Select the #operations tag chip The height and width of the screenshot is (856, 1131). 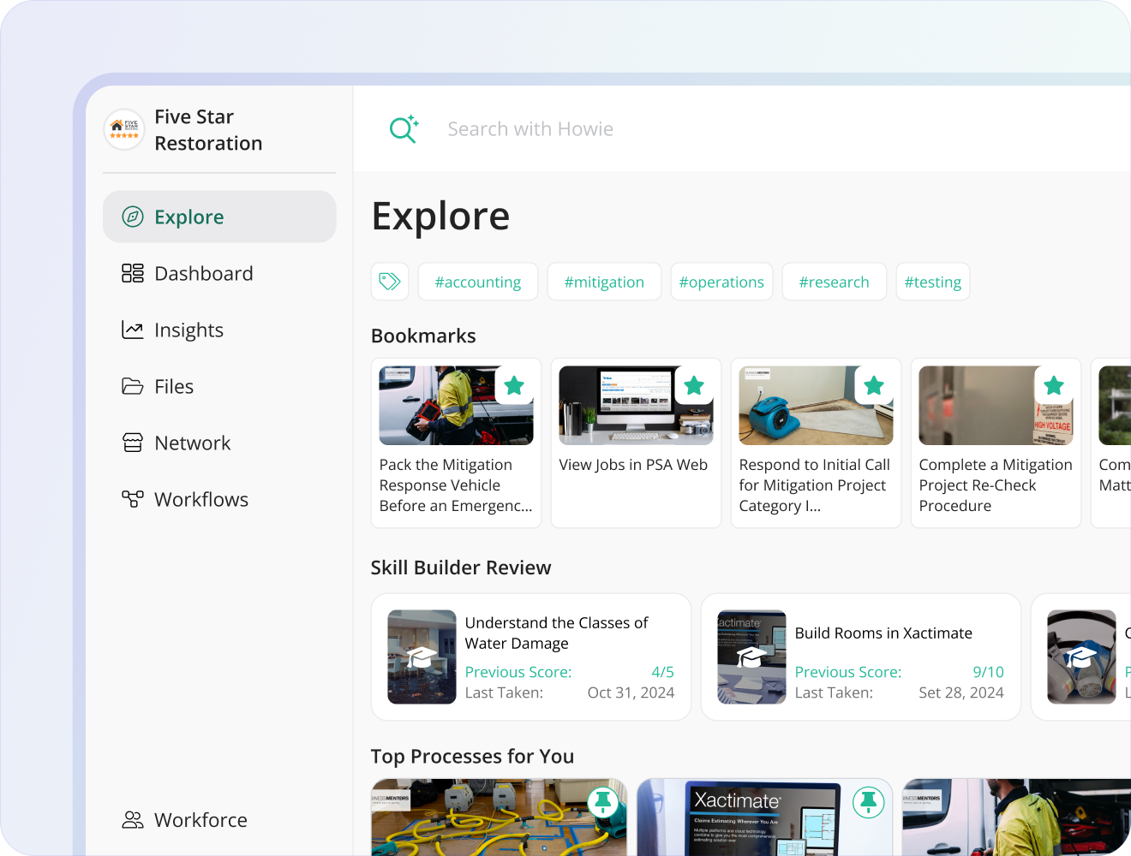(721, 282)
